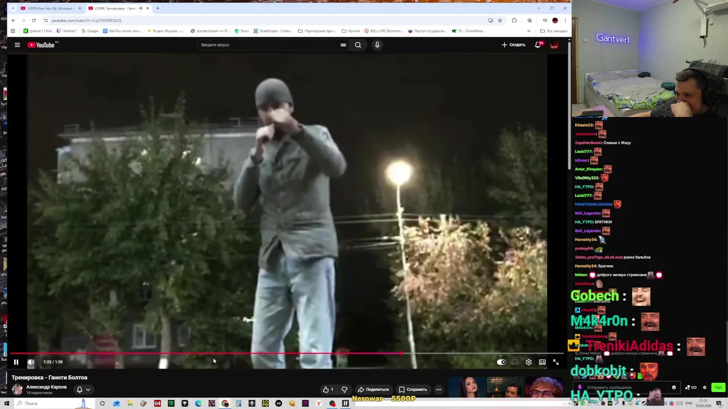
Task: Like the video with thumbs up
Action: pos(328,390)
